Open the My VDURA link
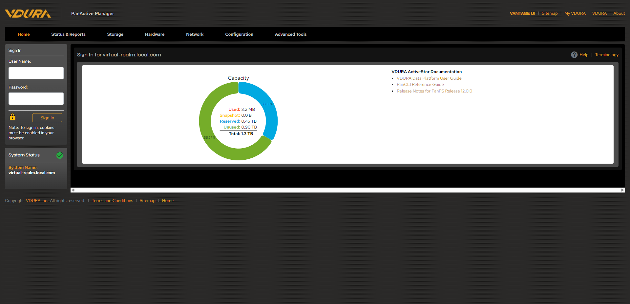 [575, 13]
